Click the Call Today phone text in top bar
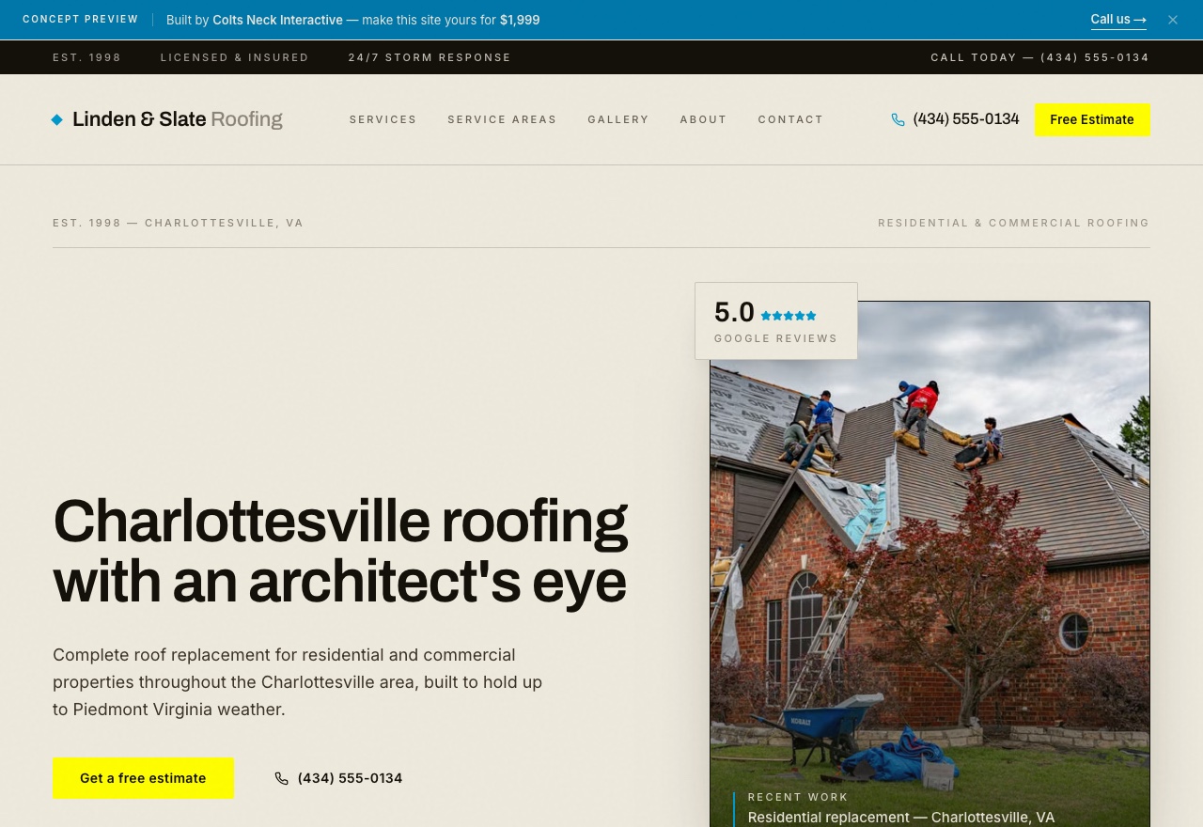The width and height of the screenshot is (1203, 827). point(1040,57)
